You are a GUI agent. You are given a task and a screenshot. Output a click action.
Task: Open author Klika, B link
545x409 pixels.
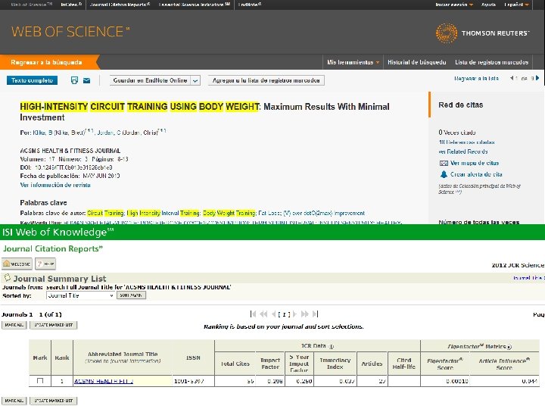coord(42,133)
